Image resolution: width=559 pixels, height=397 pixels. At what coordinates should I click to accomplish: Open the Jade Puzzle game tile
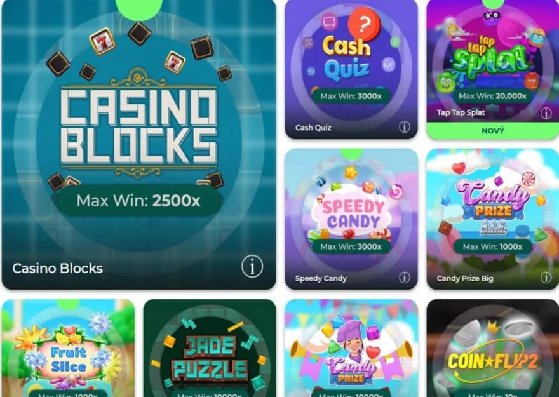click(x=210, y=348)
